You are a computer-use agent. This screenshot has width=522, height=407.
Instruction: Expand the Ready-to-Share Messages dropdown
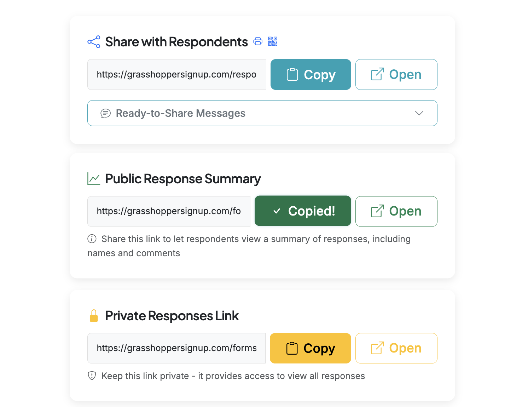(x=262, y=113)
